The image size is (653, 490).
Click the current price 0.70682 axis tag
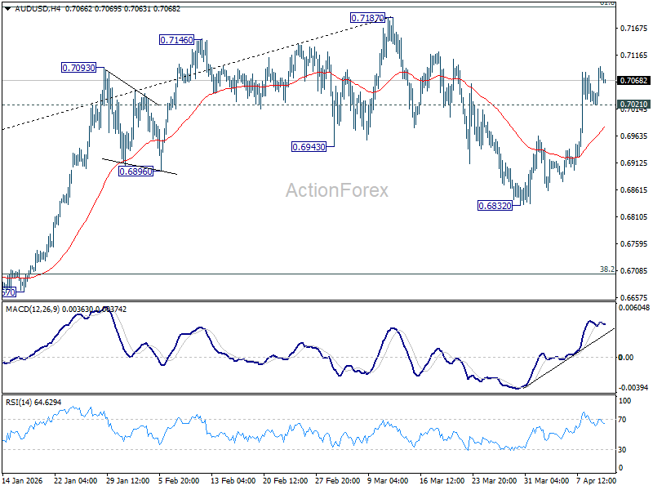pos(633,81)
